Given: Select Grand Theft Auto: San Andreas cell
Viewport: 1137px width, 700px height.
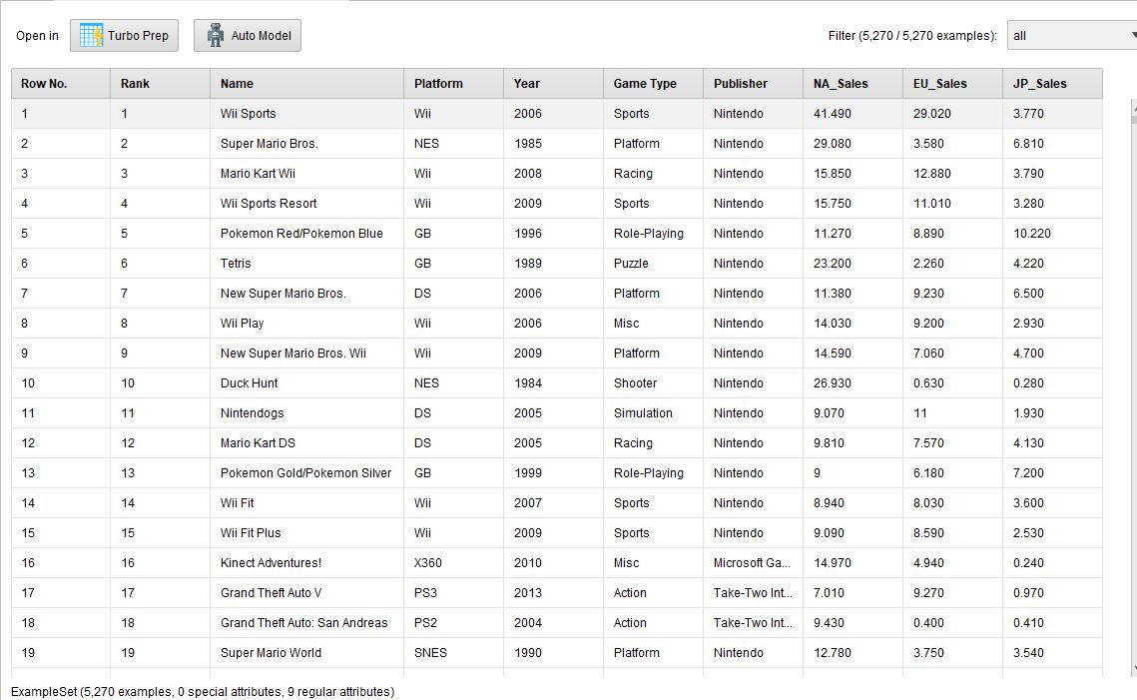Looking at the screenshot, I should (x=307, y=623).
